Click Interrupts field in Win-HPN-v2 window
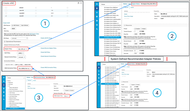The image size is (190, 111). click(x=136, y=53)
